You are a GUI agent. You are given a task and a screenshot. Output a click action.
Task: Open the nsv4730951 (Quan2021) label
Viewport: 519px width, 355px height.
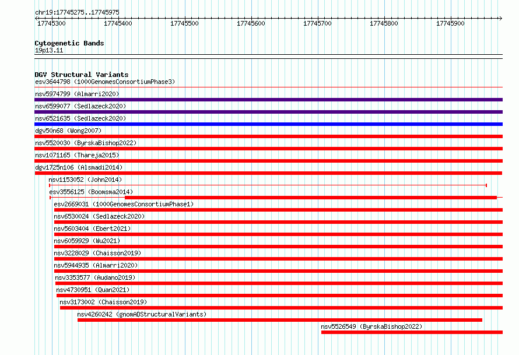(x=93, y=290)
